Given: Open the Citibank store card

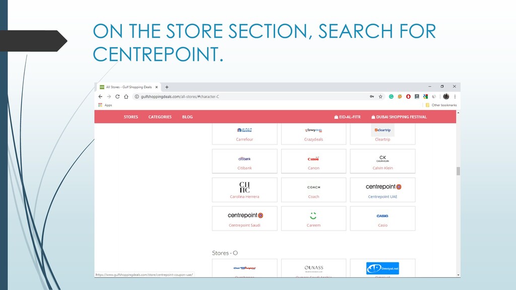Looking at the screenshot, I should [x=244, y=161].
